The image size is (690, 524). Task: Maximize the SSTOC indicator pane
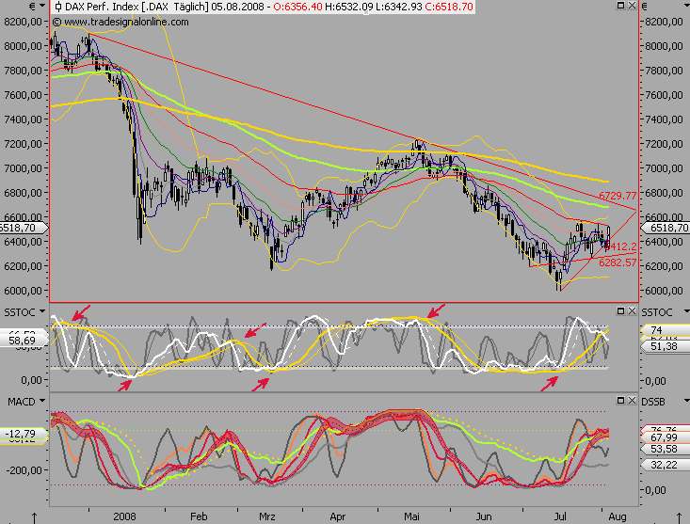coord(620,311)
